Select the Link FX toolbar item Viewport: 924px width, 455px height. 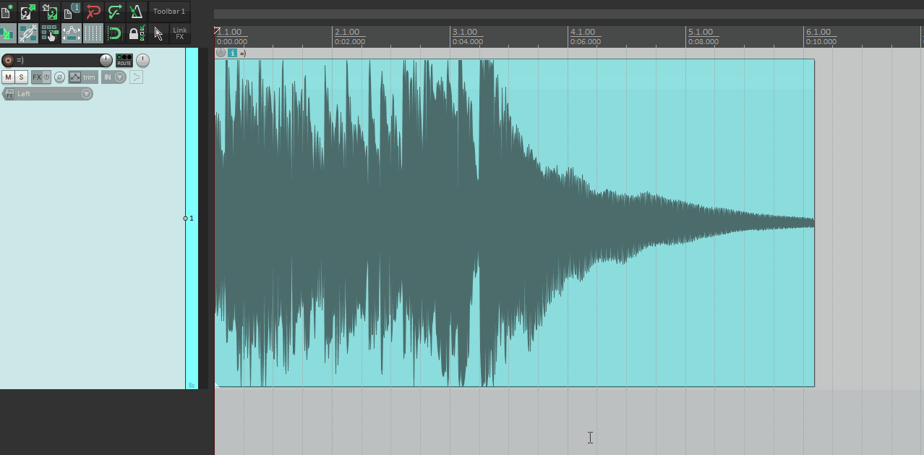(x=179, y=33)
